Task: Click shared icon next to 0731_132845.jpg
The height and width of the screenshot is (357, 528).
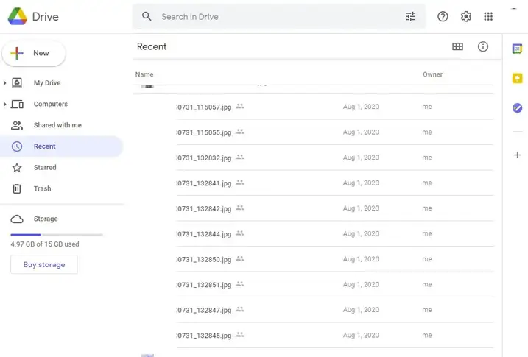Action: click(240, 335)
